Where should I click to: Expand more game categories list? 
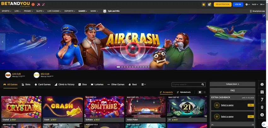click(x=143, y=84)
